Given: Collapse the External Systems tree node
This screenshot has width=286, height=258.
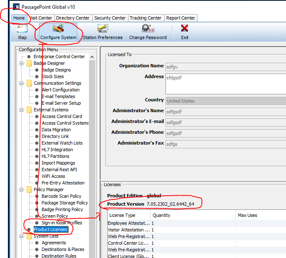Looking at the screenshot, I should point(21,110).
